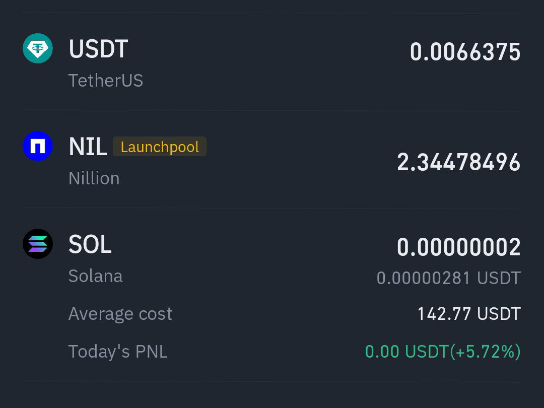The width and height of the screenshot is (544, 408).
Task: Click the Average cost label
Action: [x=120, y=314]
